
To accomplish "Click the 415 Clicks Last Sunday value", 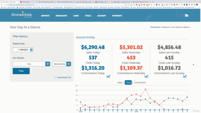I will coord(169,58).
